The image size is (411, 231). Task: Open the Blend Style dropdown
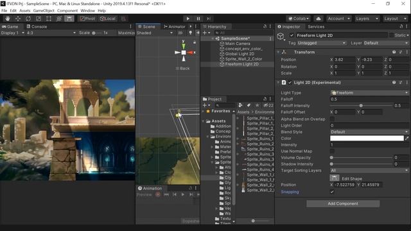369,132
